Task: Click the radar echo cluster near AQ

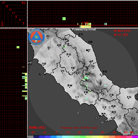Action: coord(86,78)
